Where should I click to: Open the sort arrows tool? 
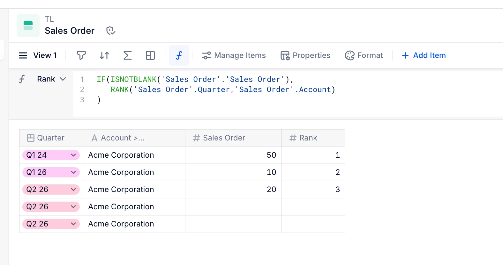click(104, 55)
